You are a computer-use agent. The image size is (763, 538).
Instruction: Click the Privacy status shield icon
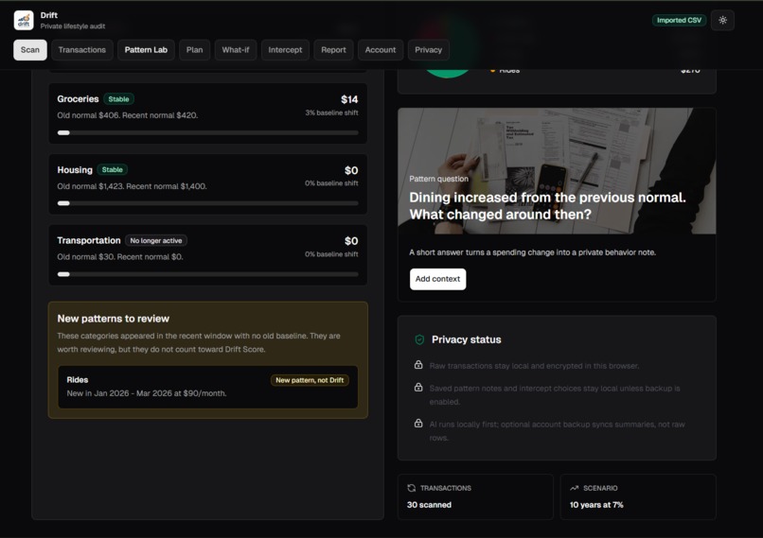click(419, 339)
